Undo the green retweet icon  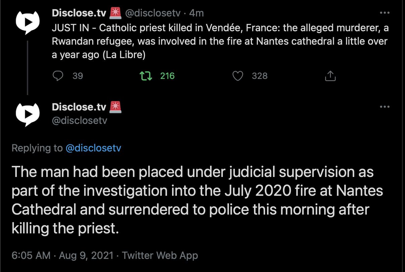click(146, 76)
